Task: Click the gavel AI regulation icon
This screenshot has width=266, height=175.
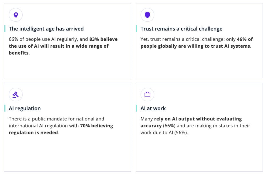Action: pos(16,94)
